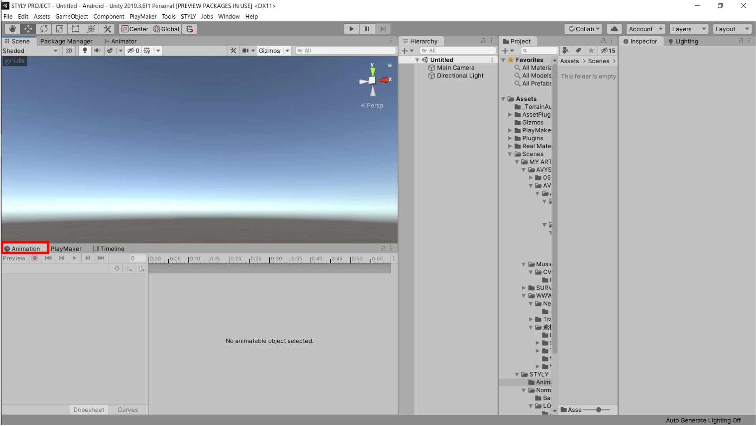Lock the Hierarchy panel
The height and width of the screenshot is (426, 756).
click(x=483, y=41)
